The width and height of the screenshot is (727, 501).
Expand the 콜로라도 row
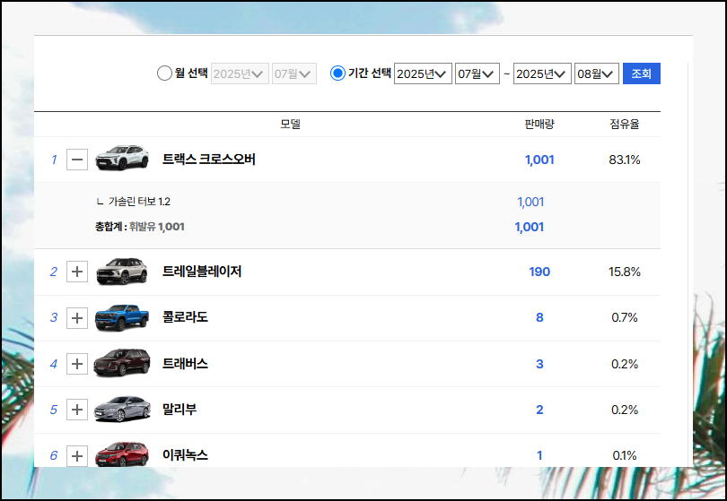(x=77, y=317)
